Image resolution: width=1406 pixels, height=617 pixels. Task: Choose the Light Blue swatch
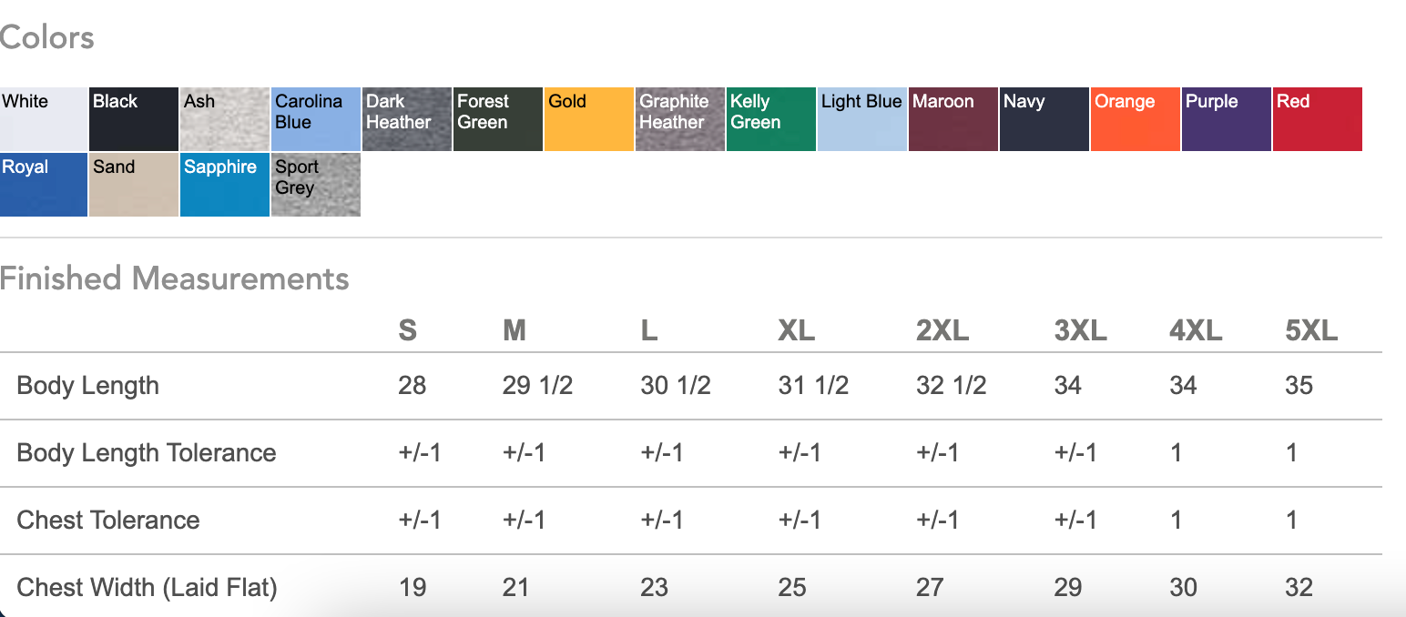click(x=862, y=119)
